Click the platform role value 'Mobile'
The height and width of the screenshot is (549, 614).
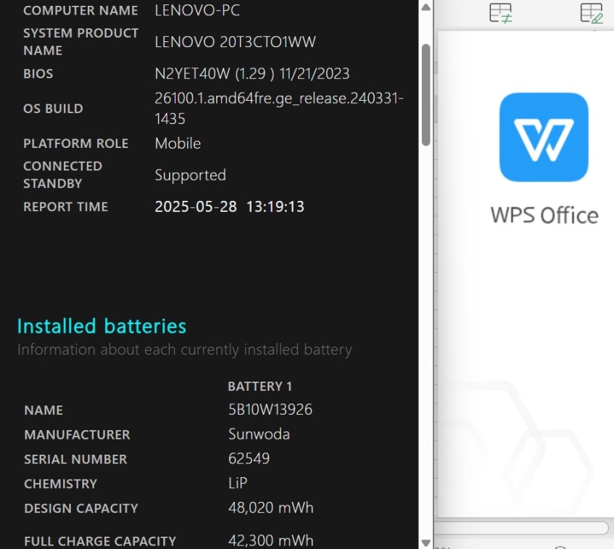tap(178, 144)
